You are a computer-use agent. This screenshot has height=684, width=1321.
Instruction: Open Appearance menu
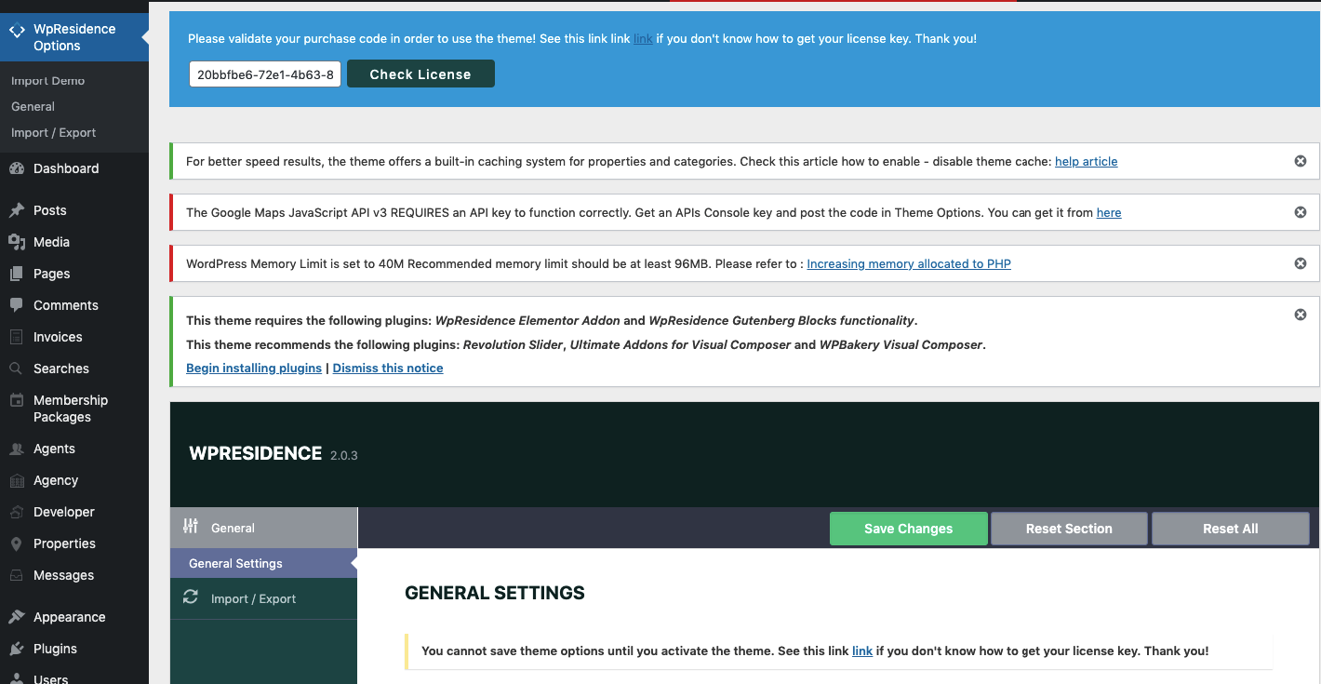pos(74,617)
